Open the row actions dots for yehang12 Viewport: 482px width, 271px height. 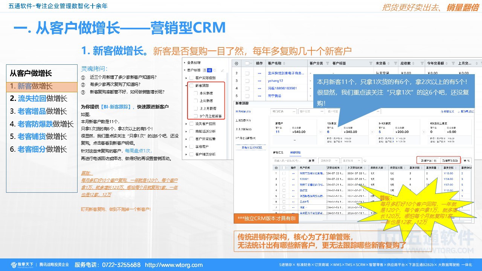point(259,81)
